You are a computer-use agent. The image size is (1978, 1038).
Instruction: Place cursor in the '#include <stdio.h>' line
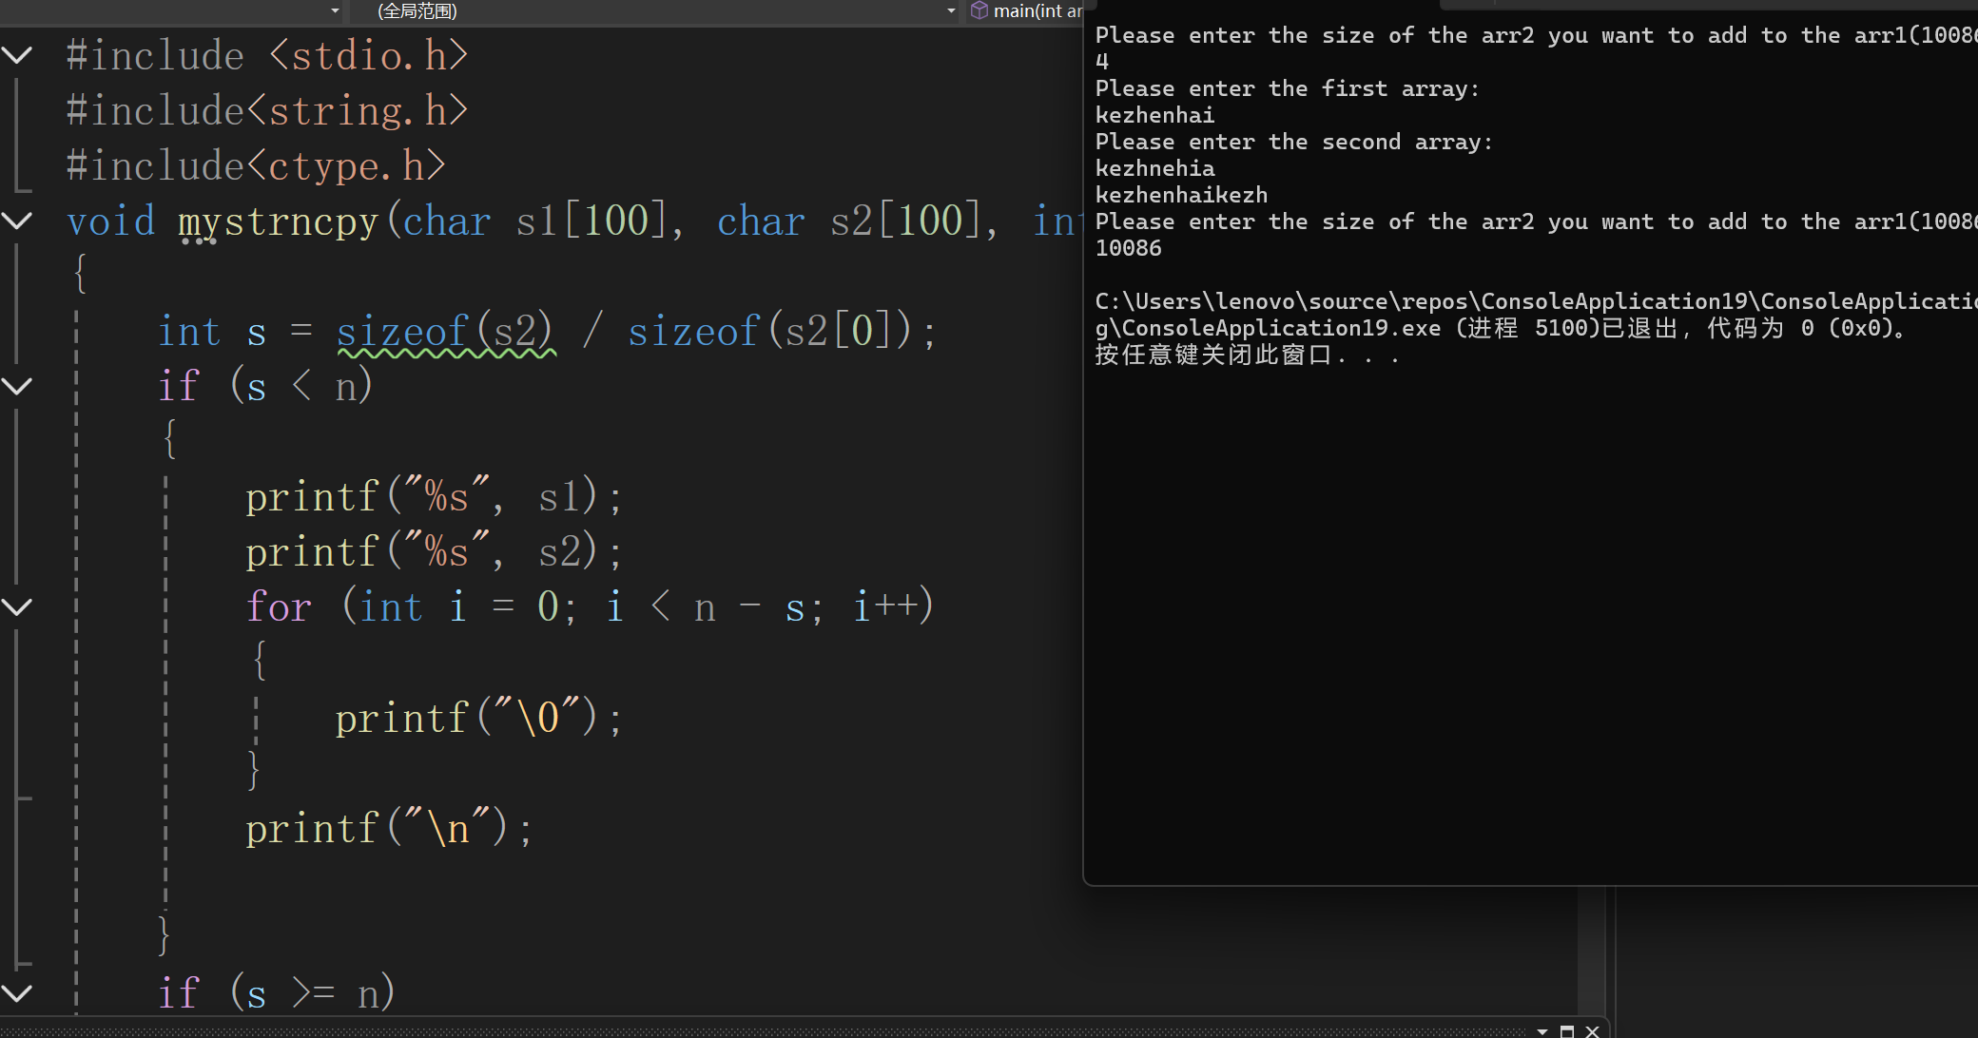point(266,55)
